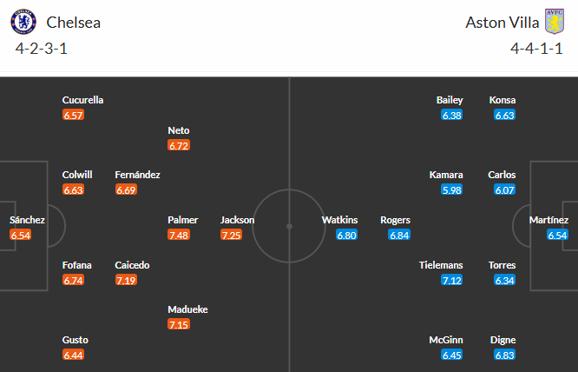Viewport: 578px width, 372px height.
Task: Click Watkins' 6.80 rating badge
Action: [x=346, y=235]
